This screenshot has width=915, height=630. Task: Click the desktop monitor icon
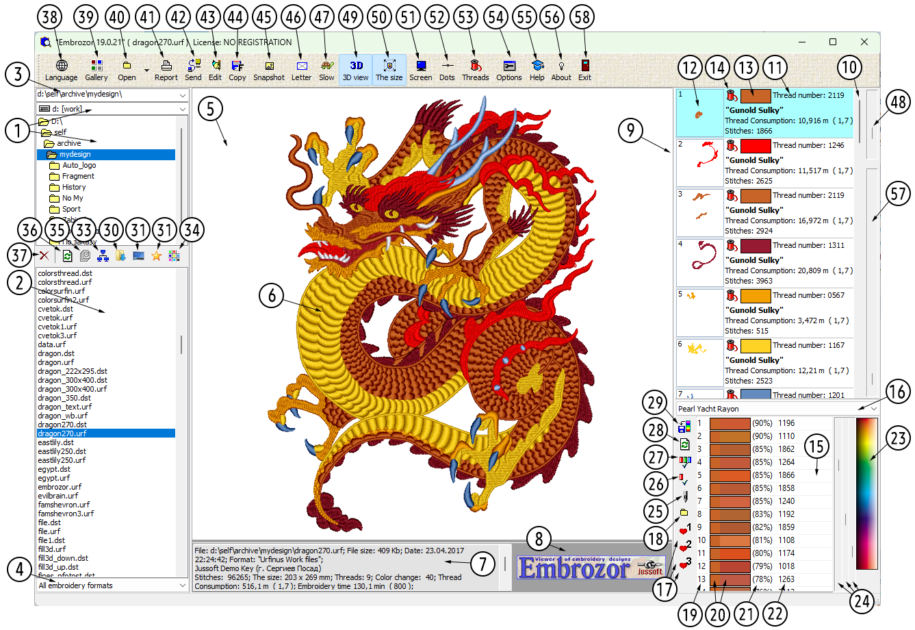coord(138,255)
